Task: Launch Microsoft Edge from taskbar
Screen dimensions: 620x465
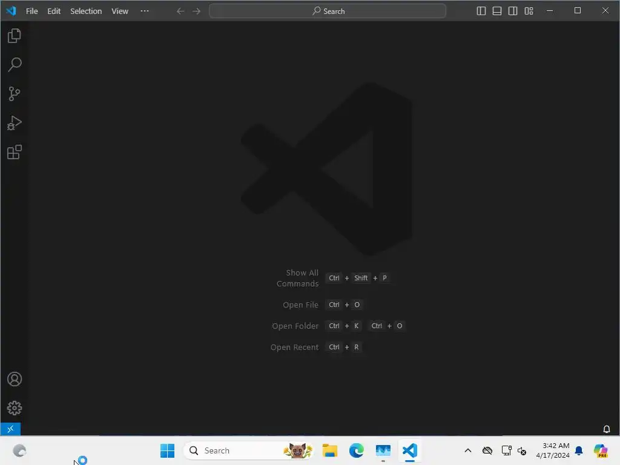Action: coord(356,450)
